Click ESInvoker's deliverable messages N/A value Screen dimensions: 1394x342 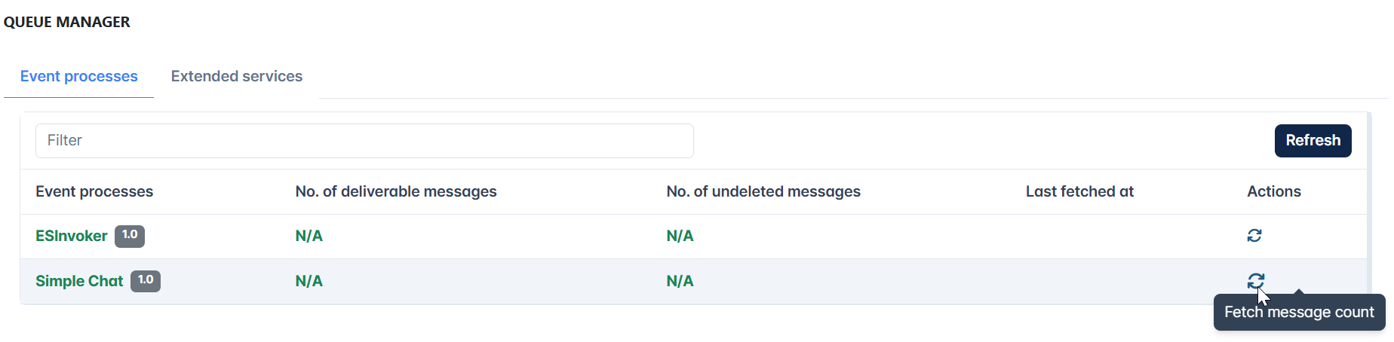[x=309, y=236]
